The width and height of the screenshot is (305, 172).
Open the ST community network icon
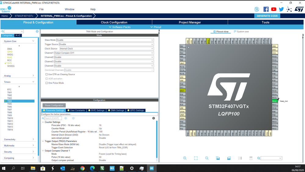point(289,9)
